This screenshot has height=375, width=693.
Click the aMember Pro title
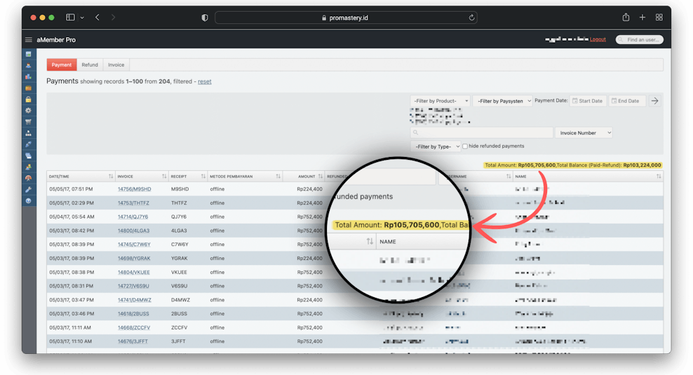click(56, 40)
